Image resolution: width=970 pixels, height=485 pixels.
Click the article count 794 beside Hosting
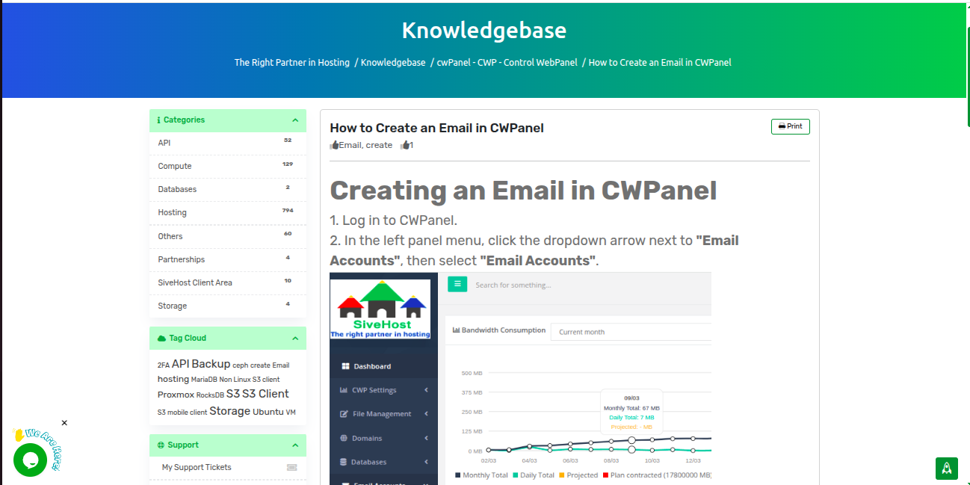pos(288,210)
